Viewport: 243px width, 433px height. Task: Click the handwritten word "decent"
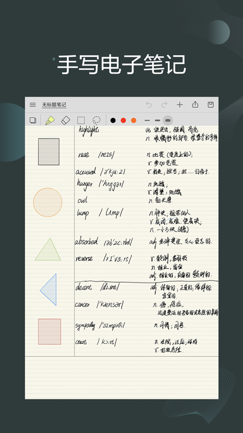[x=84, y=287]
